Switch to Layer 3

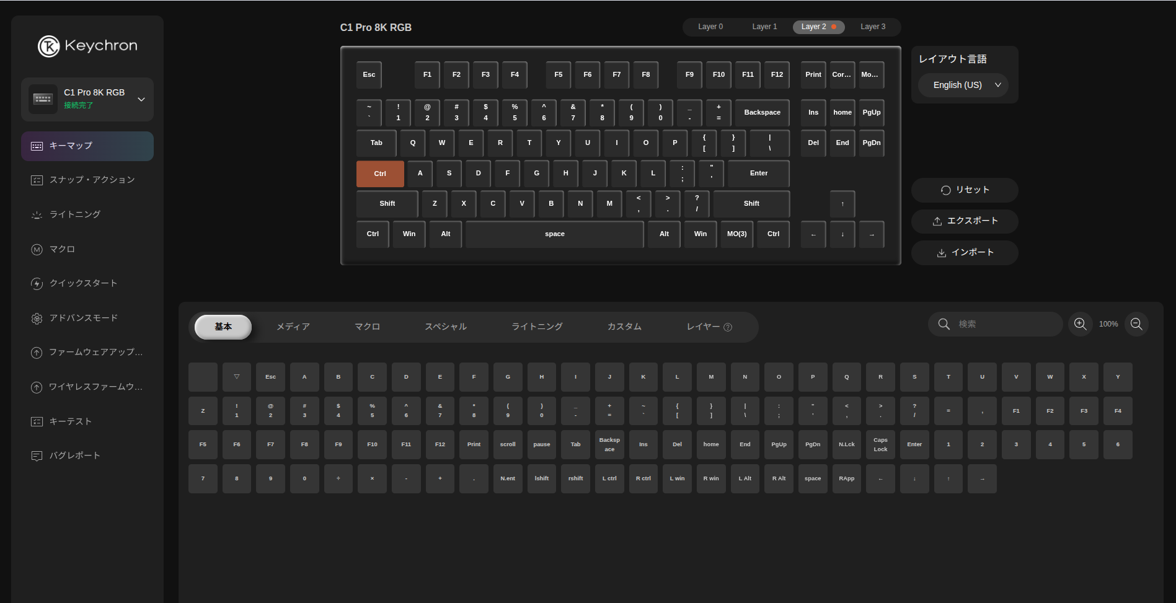coord(873,27)
